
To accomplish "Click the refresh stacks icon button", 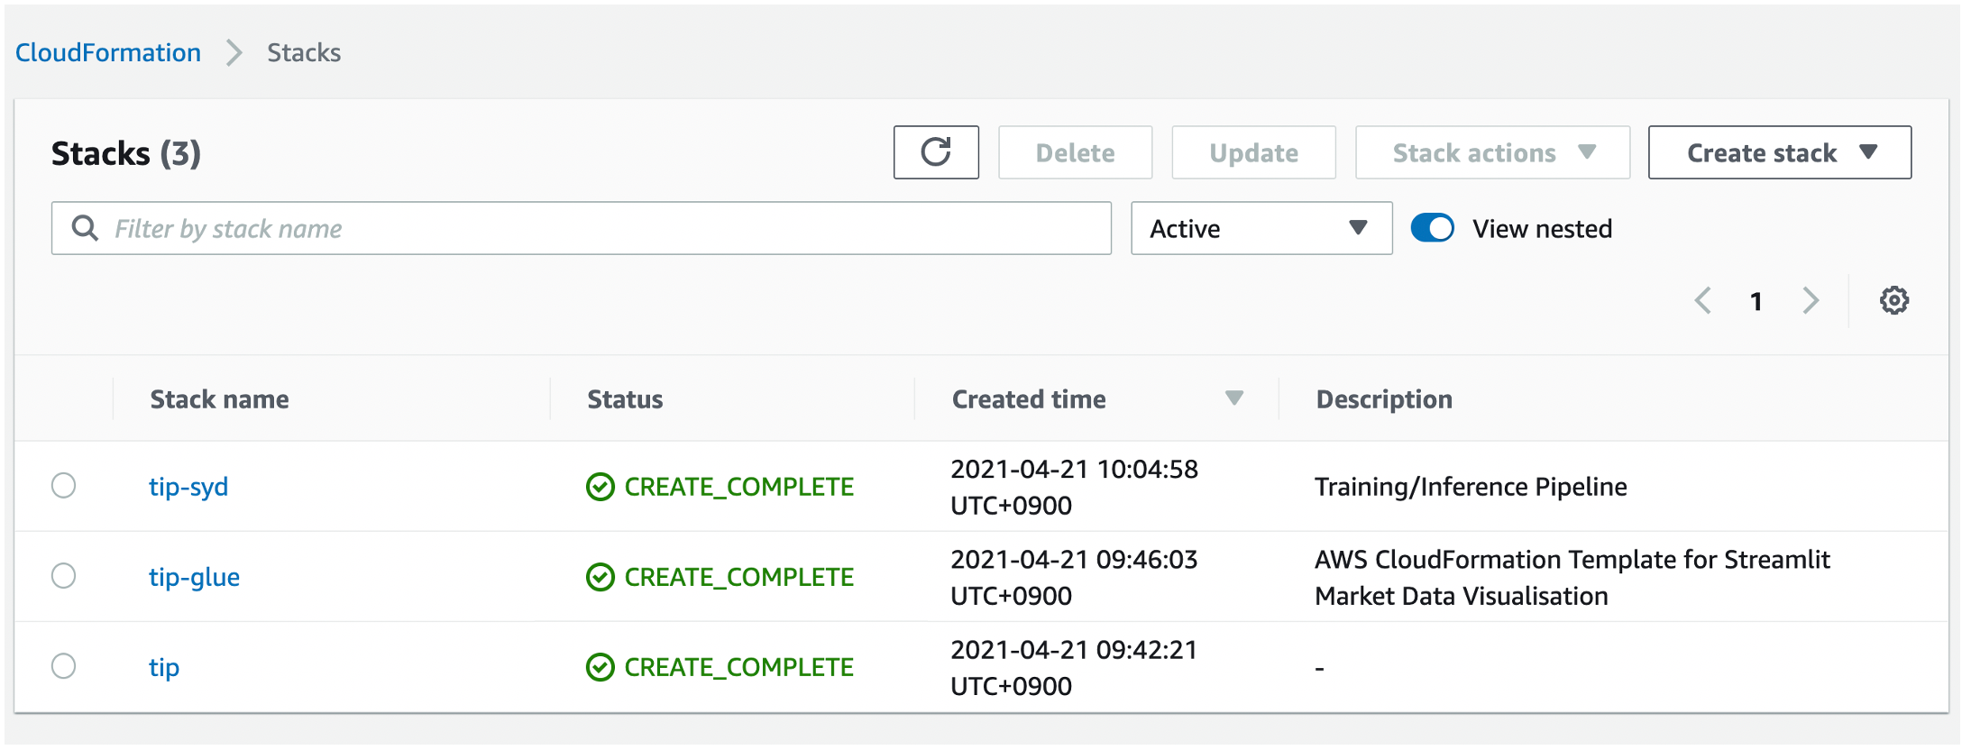I will click(936, 152).
